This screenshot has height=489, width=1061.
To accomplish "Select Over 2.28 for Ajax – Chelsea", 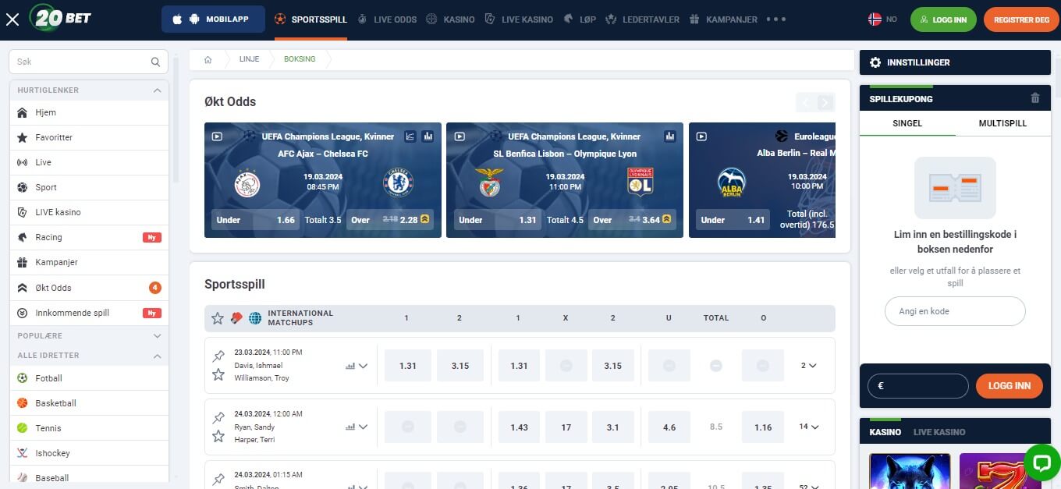I will pyautogui.click(x=391, y=220).
